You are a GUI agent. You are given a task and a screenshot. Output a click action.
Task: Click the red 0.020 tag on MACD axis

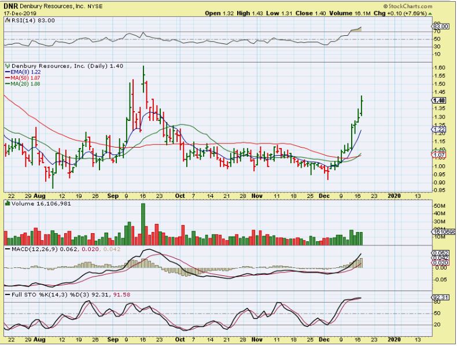(440, 263)
